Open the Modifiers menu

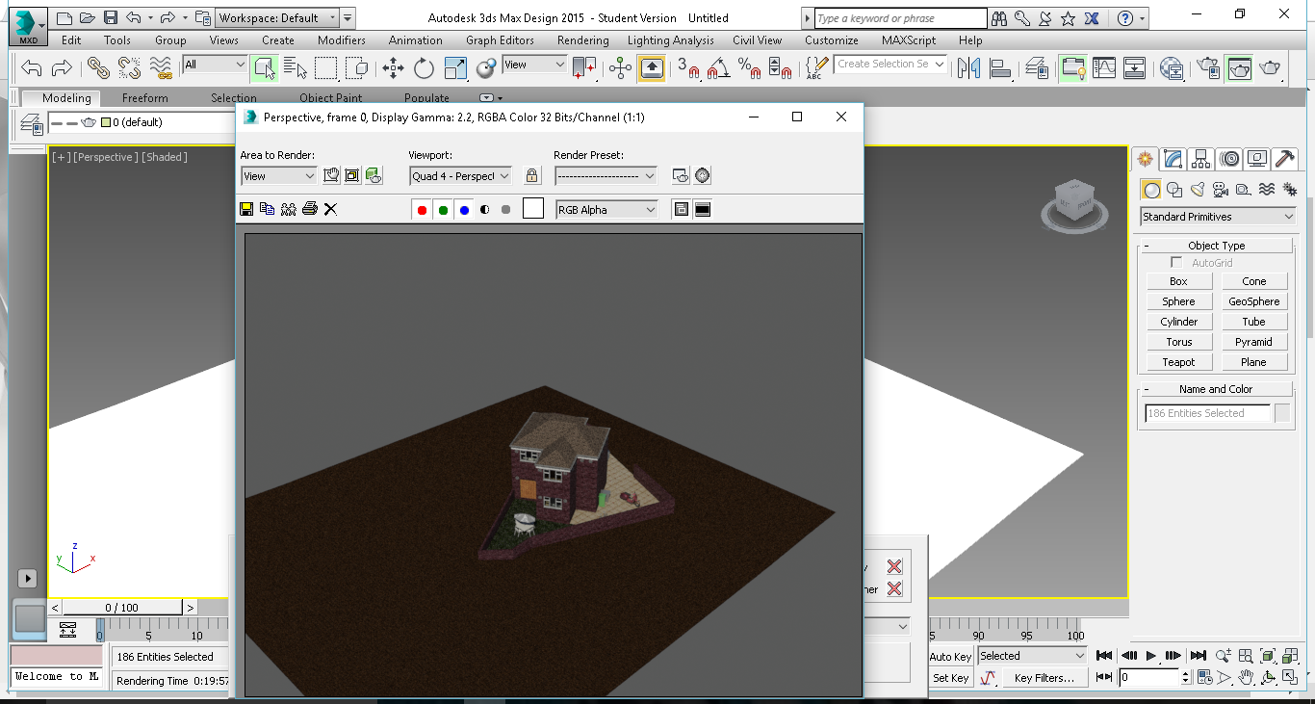(342, 40)
